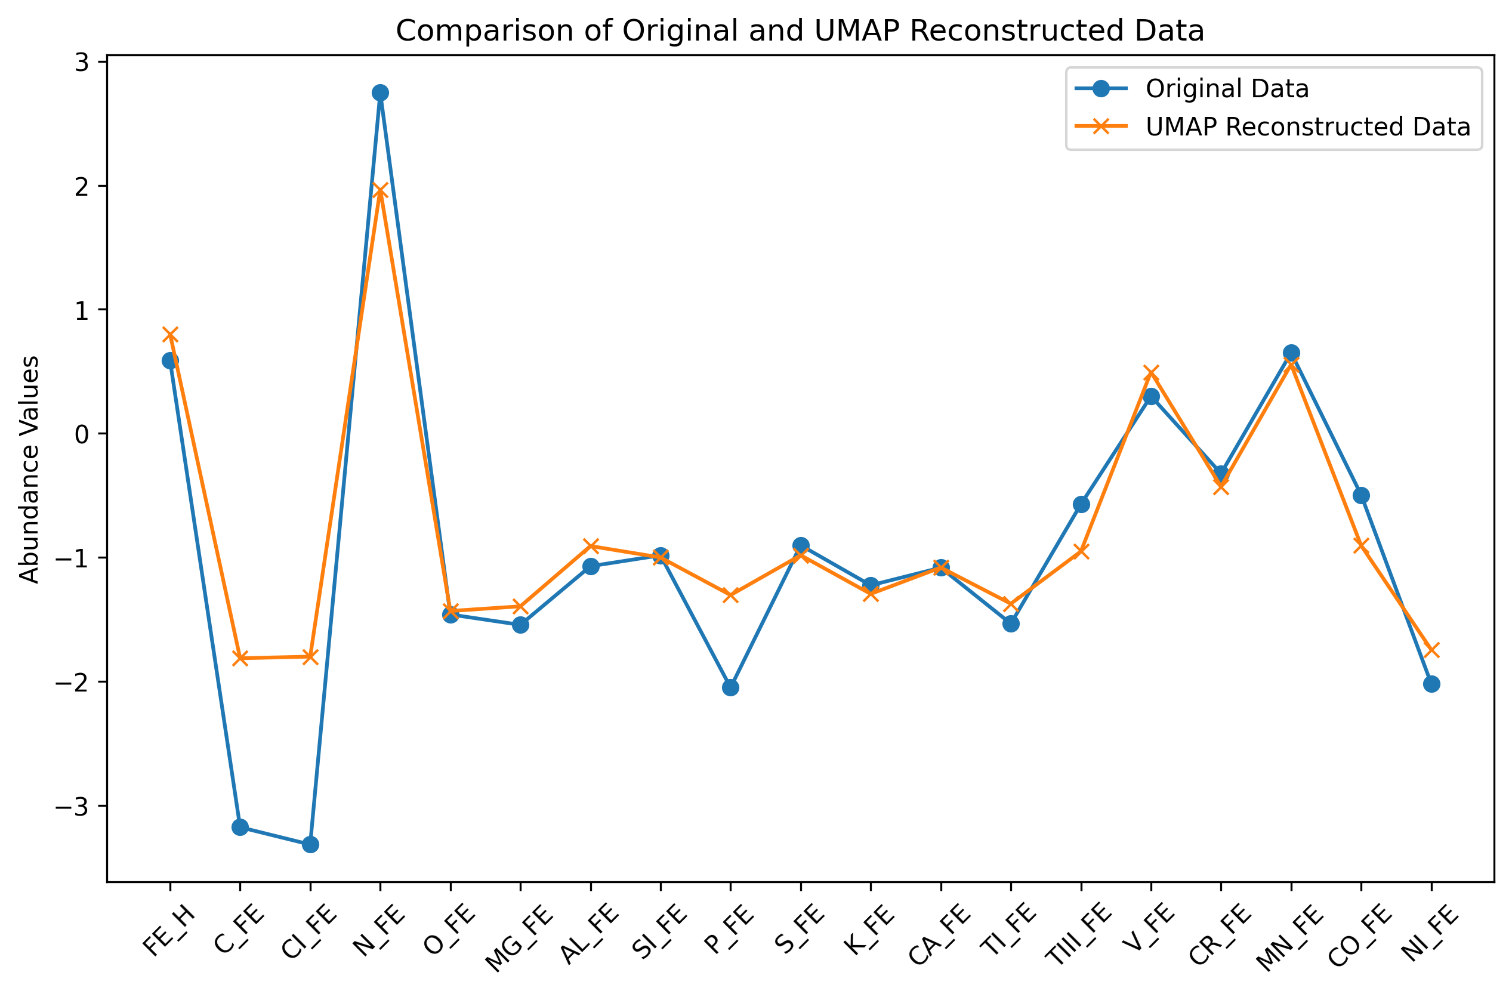Click the blue legend marker swatch

[x=1101, y=89]
